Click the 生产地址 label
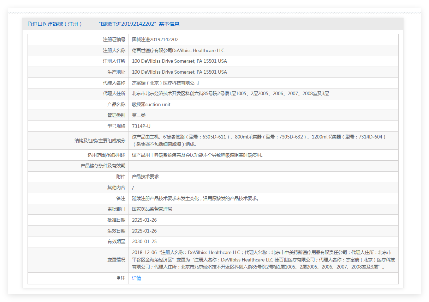This screenshot has height=302, width=429. pyautogui.click(x=116, y=72)
